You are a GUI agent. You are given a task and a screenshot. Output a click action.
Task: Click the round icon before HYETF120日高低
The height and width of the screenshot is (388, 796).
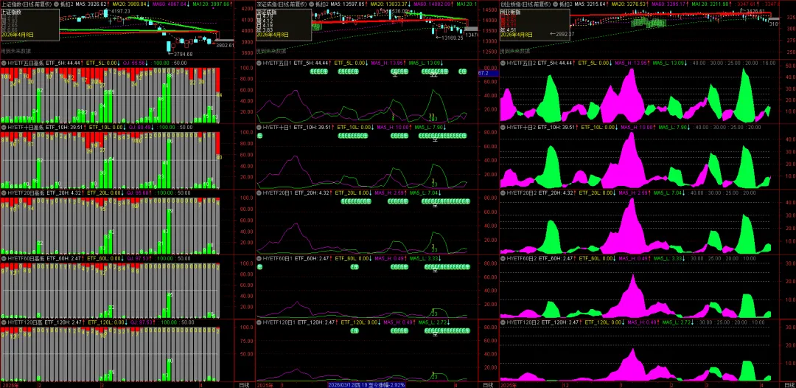click(4, 322)
